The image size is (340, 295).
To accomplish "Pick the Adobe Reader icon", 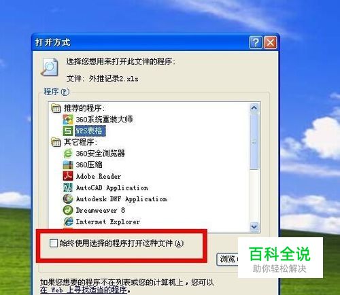I will (x=68, y=176).
